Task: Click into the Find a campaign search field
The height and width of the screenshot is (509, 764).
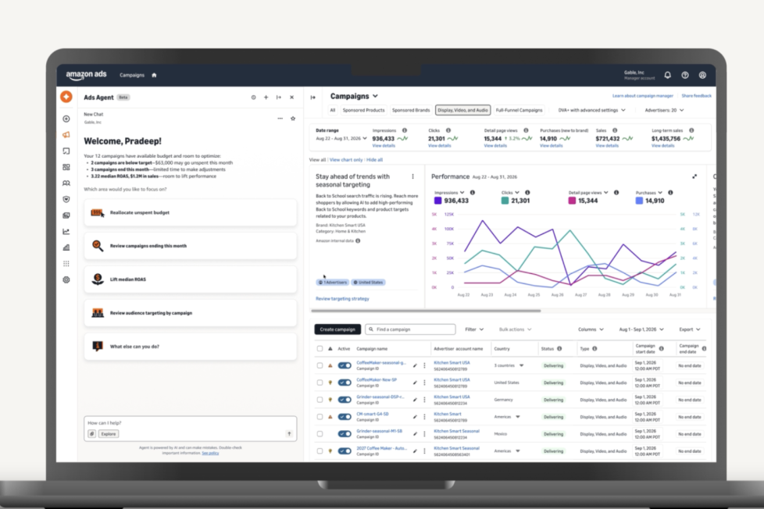Action: pyautogui.click(x=410, y=329)
